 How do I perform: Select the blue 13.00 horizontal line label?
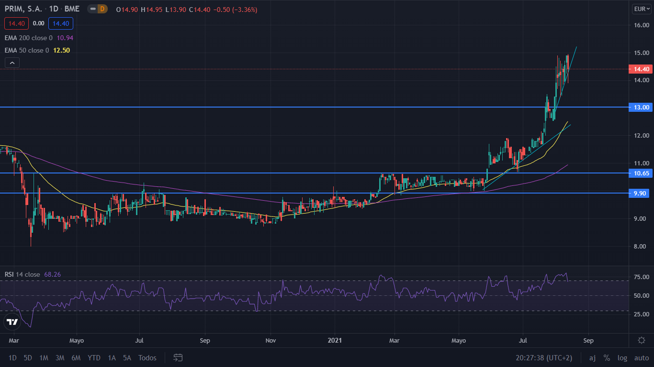point(641,108)
